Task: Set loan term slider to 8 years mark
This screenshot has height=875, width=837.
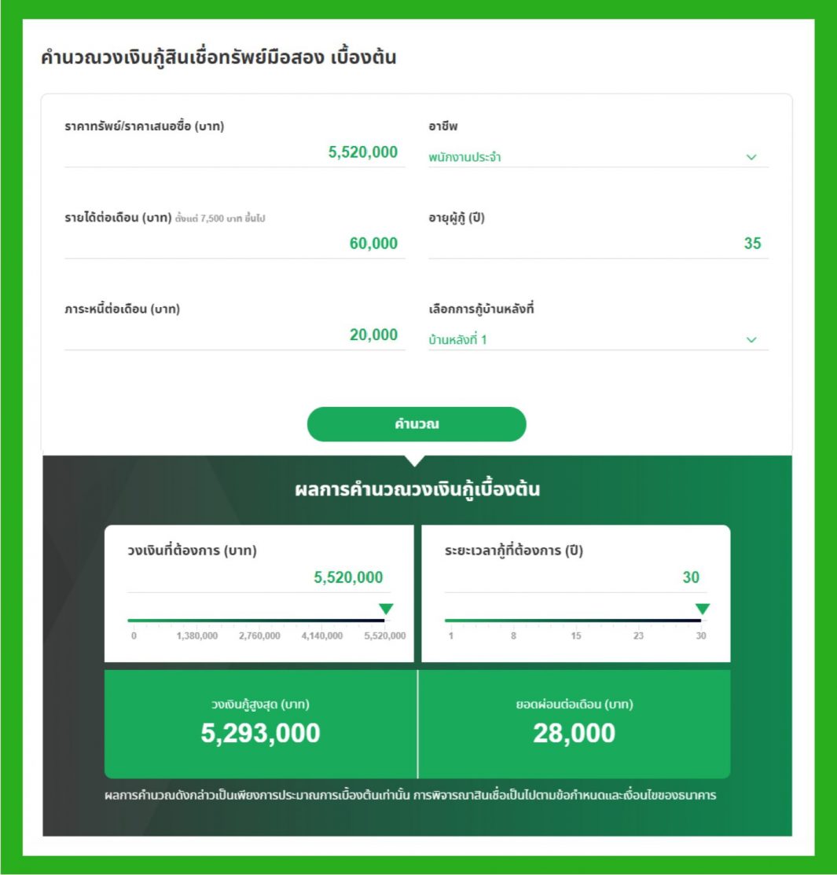Action: pyautogui.click(x=513, y=621)
